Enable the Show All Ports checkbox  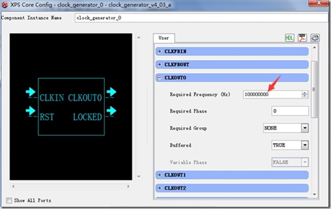(x=9, y=200)
